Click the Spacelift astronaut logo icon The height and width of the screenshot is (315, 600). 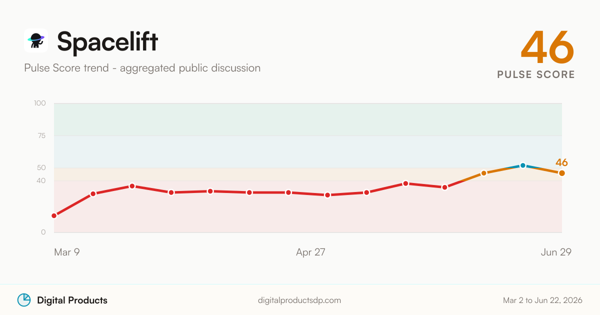coord(36,40)
